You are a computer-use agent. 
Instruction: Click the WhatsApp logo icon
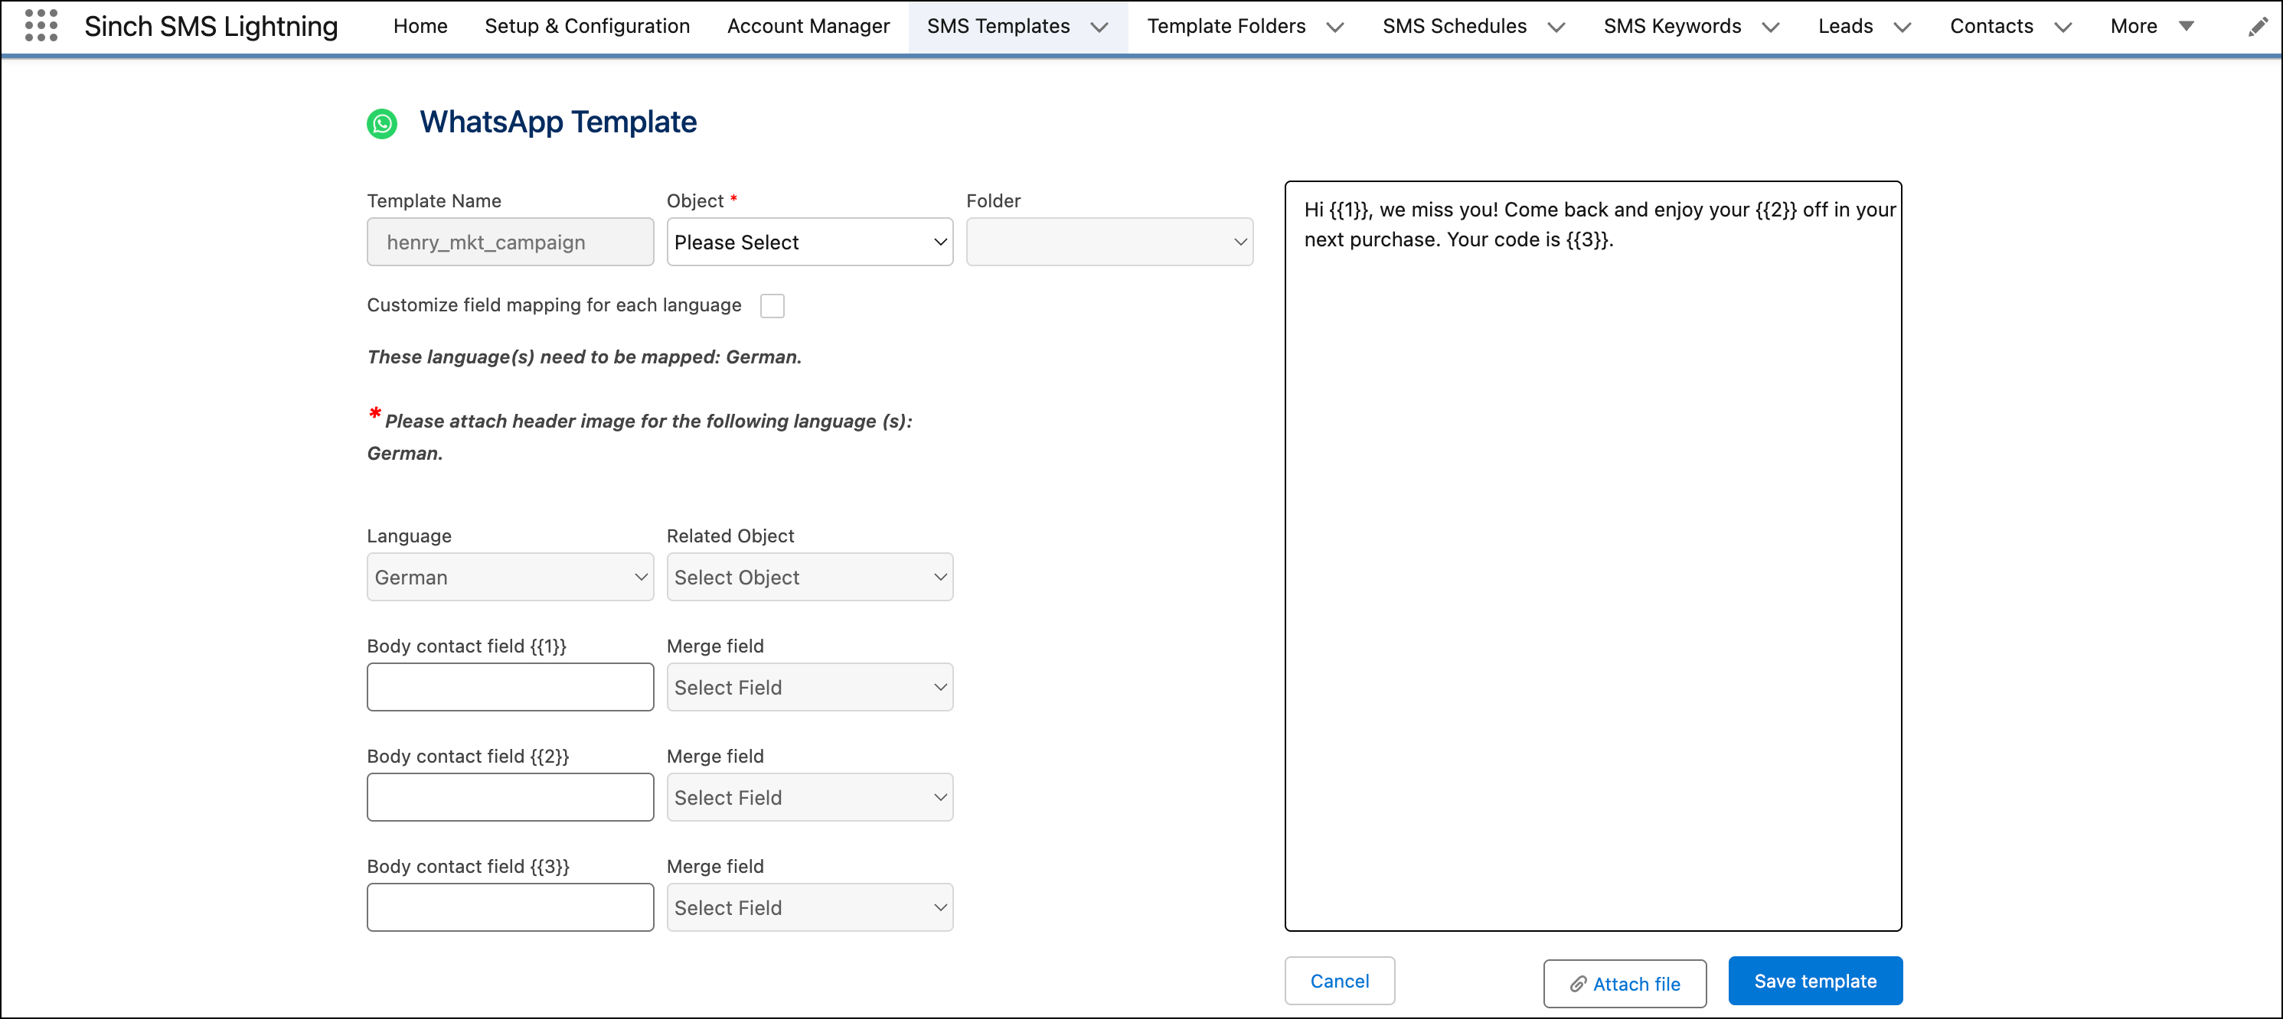point(382,123)
